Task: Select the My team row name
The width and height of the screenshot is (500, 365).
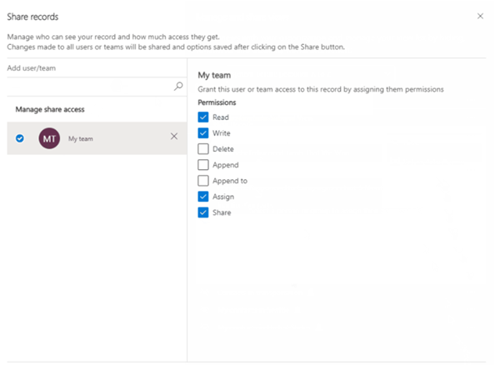Action: (x=81, y=138)
